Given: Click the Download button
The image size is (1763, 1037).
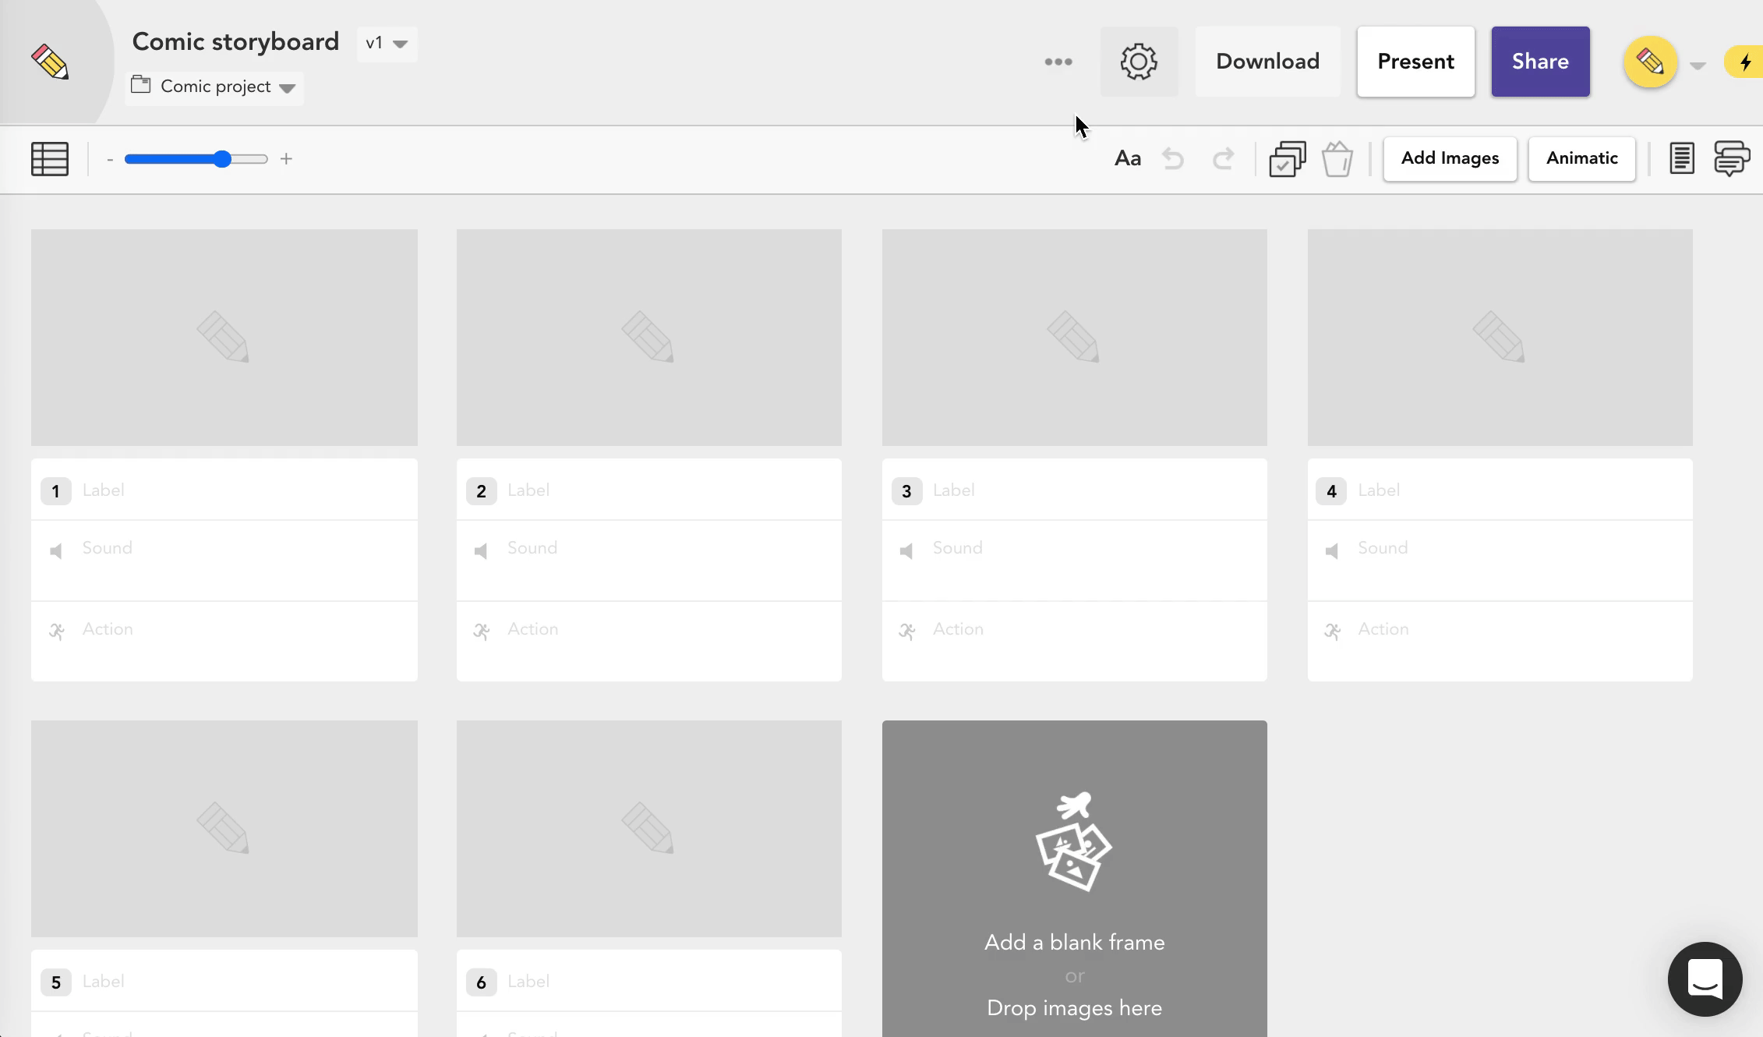Looking at the screenshot, I should (1267, 62).
